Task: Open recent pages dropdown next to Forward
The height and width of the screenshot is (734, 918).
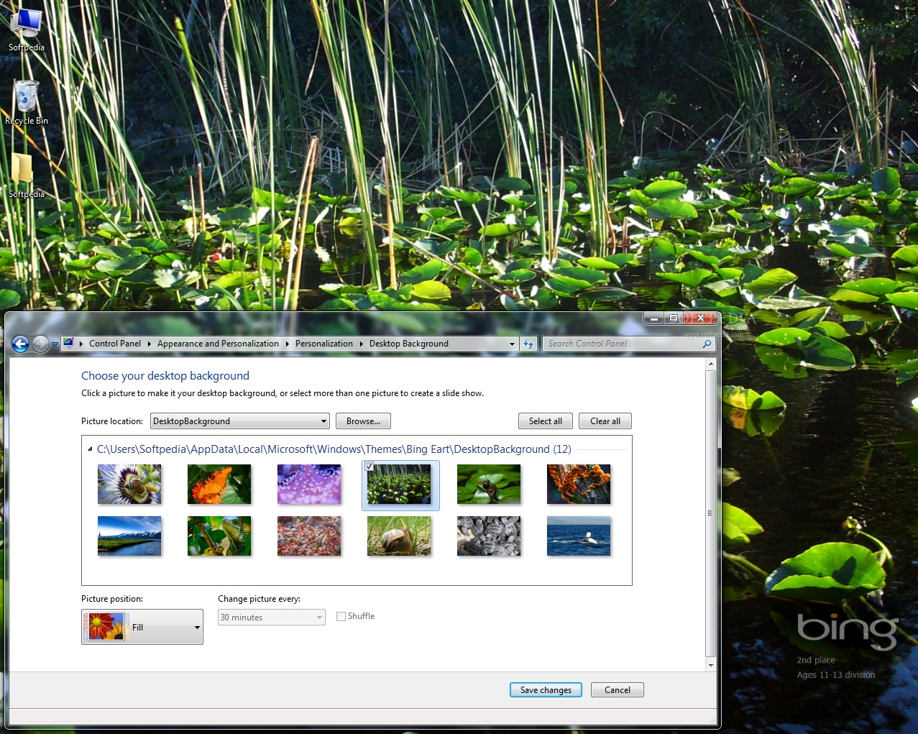Action: coord(55,344)
